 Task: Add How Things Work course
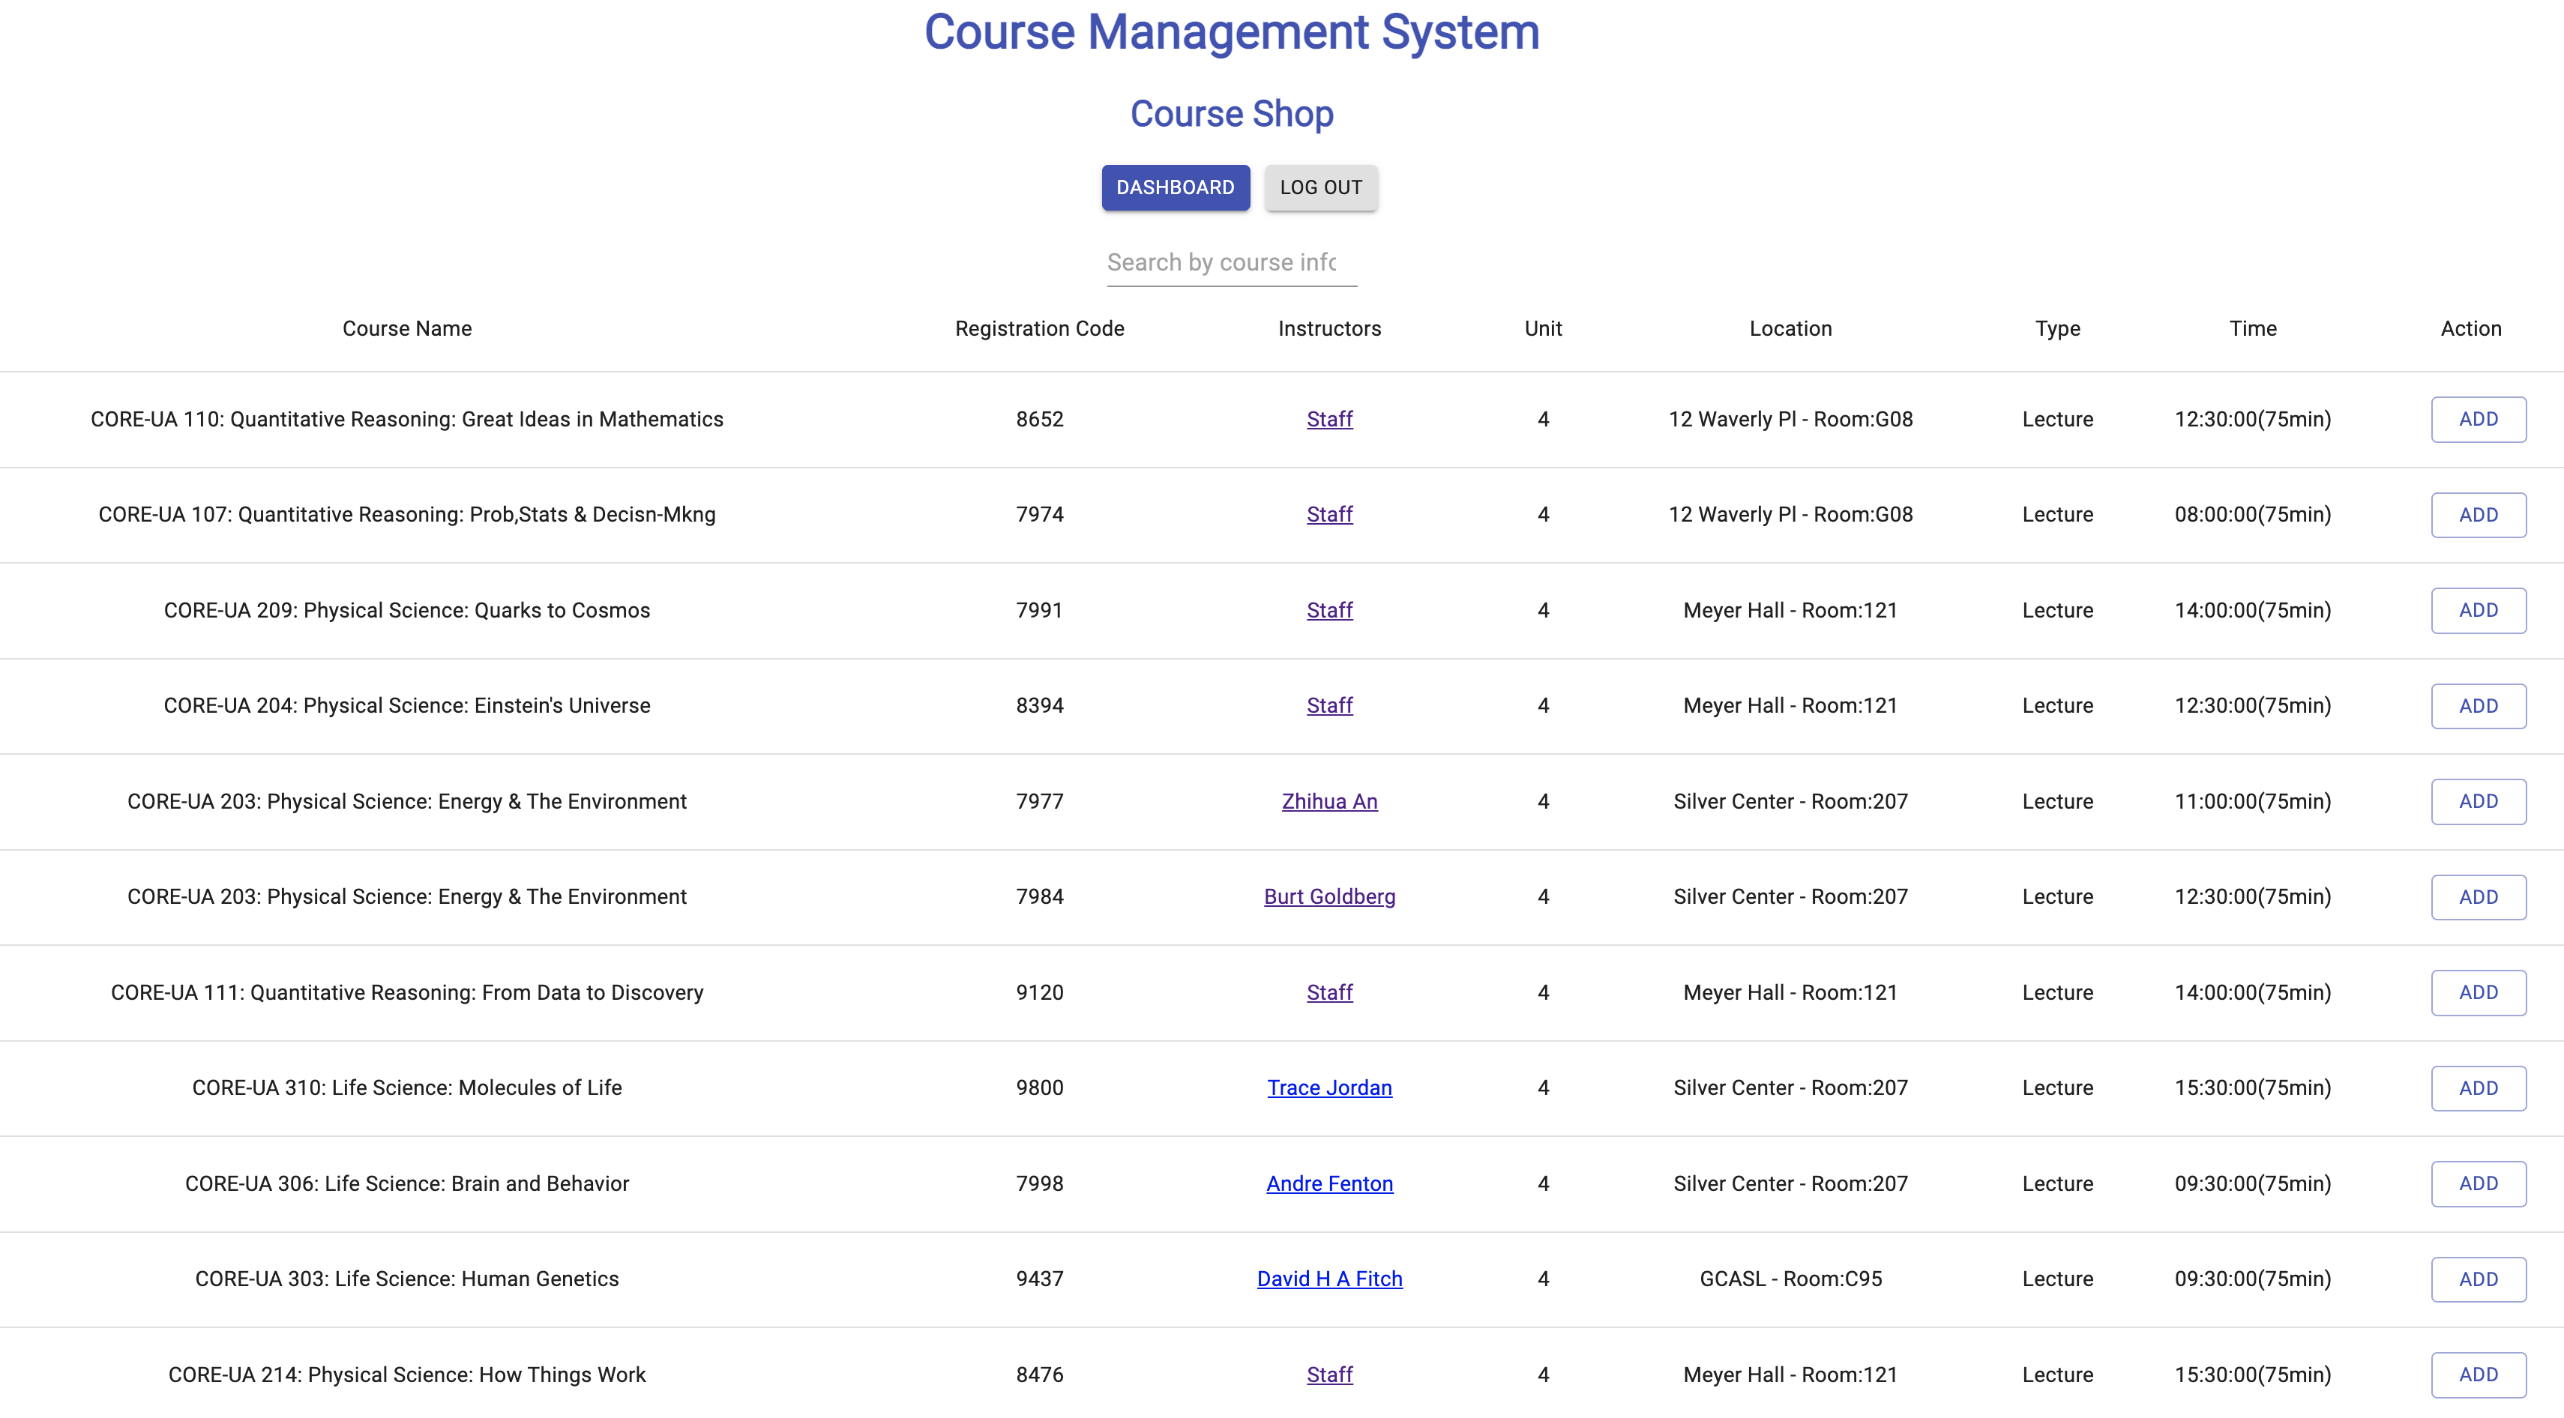coord(2477,1375)
